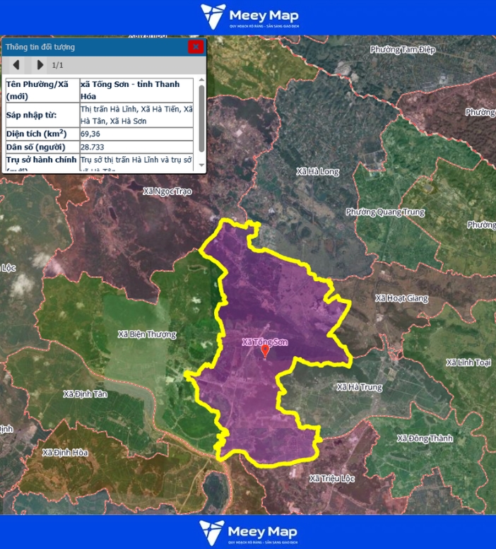
Task: Click the Xã Biện Thượng region label
Action: point(147,334)
